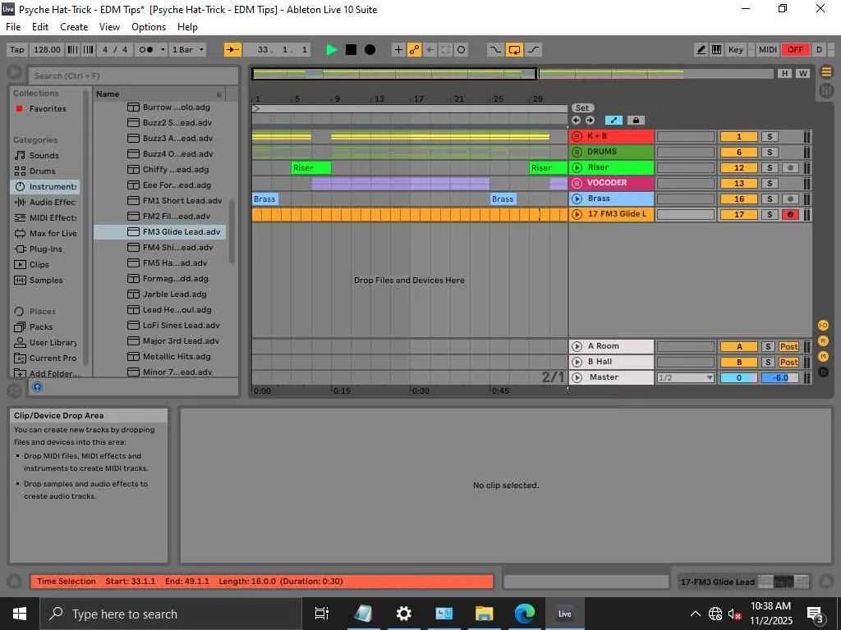Switch to Session view selector icon

(826, 90)
